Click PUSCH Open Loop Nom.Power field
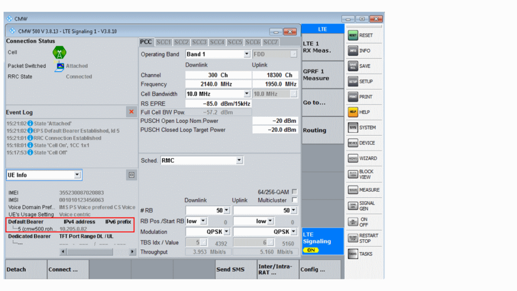This screenshot has height=291, width=517. [x=275, y=121]
